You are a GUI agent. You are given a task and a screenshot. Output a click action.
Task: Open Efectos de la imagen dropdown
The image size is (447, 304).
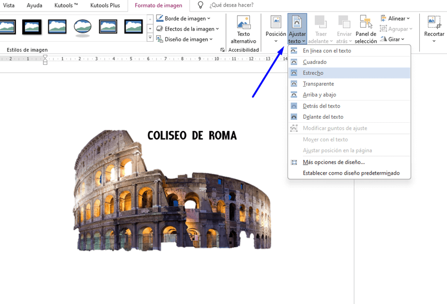pos(188,29)
